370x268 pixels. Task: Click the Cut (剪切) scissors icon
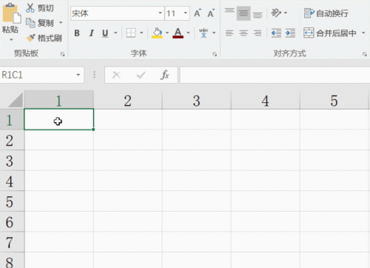coord(30,8)
